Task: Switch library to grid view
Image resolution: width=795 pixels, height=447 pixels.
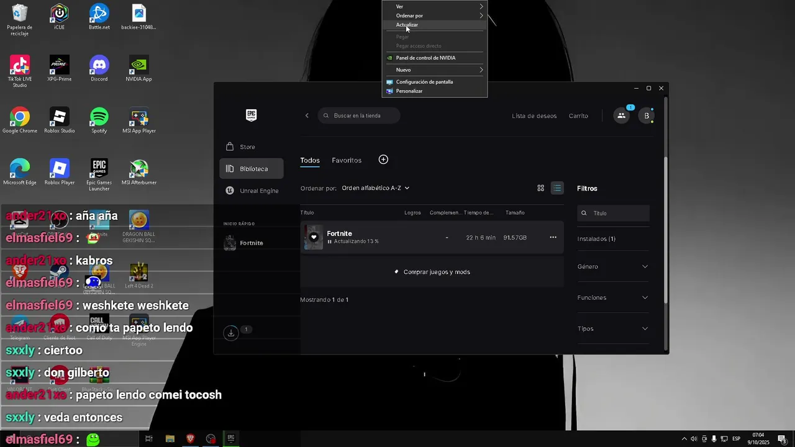Action: pyautogui.click(x=540, y=188)
